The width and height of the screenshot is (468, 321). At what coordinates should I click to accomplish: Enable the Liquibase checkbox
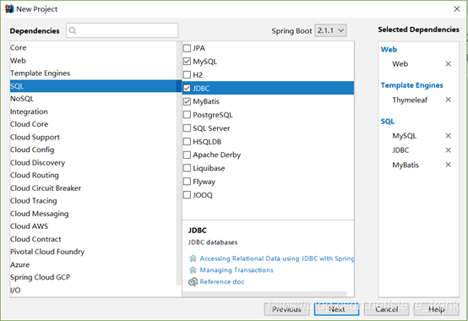click(x=187, y=168)
